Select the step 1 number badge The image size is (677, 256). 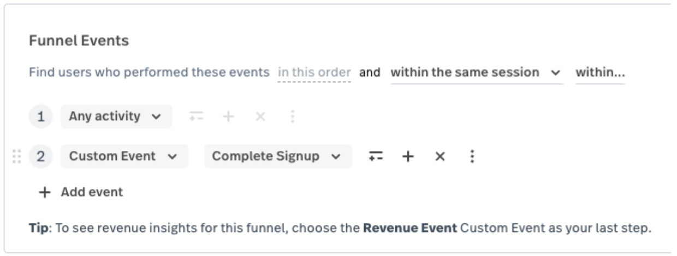pos(40,116)
